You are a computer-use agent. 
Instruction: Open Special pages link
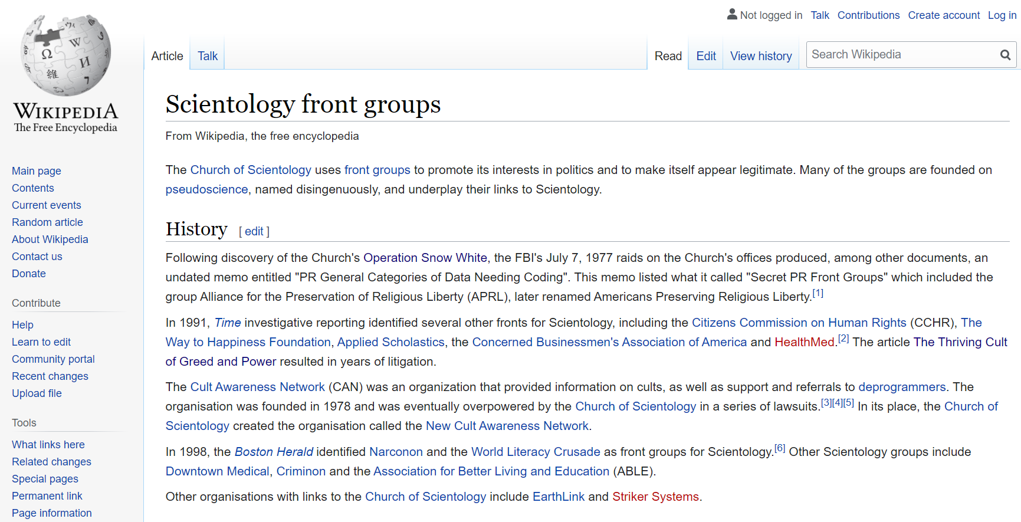pos(45,479)
